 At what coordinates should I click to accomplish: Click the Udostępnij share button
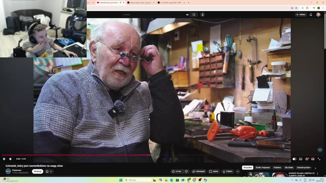tap(198, 171)
